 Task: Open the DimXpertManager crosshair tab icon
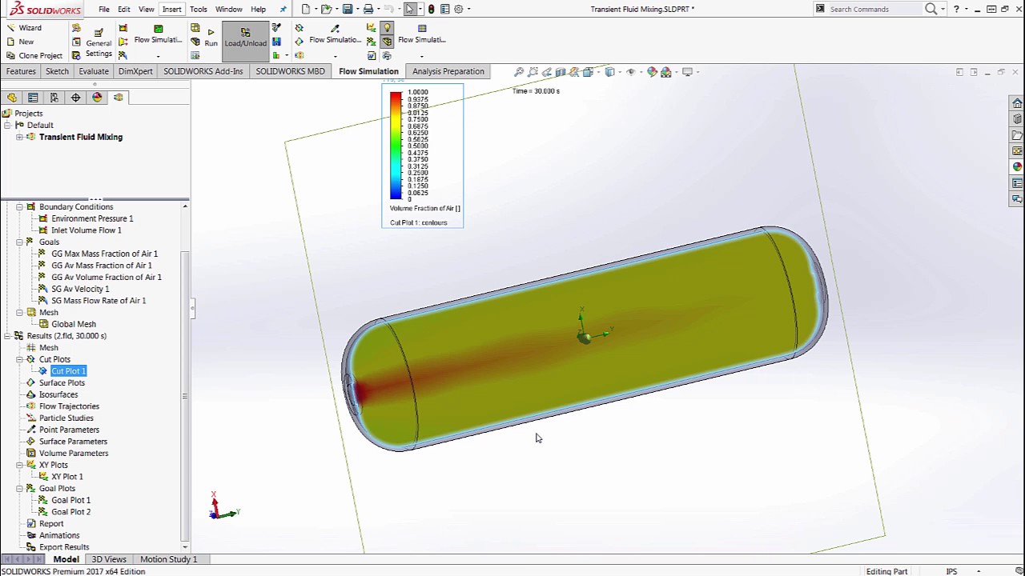point(75,98)
